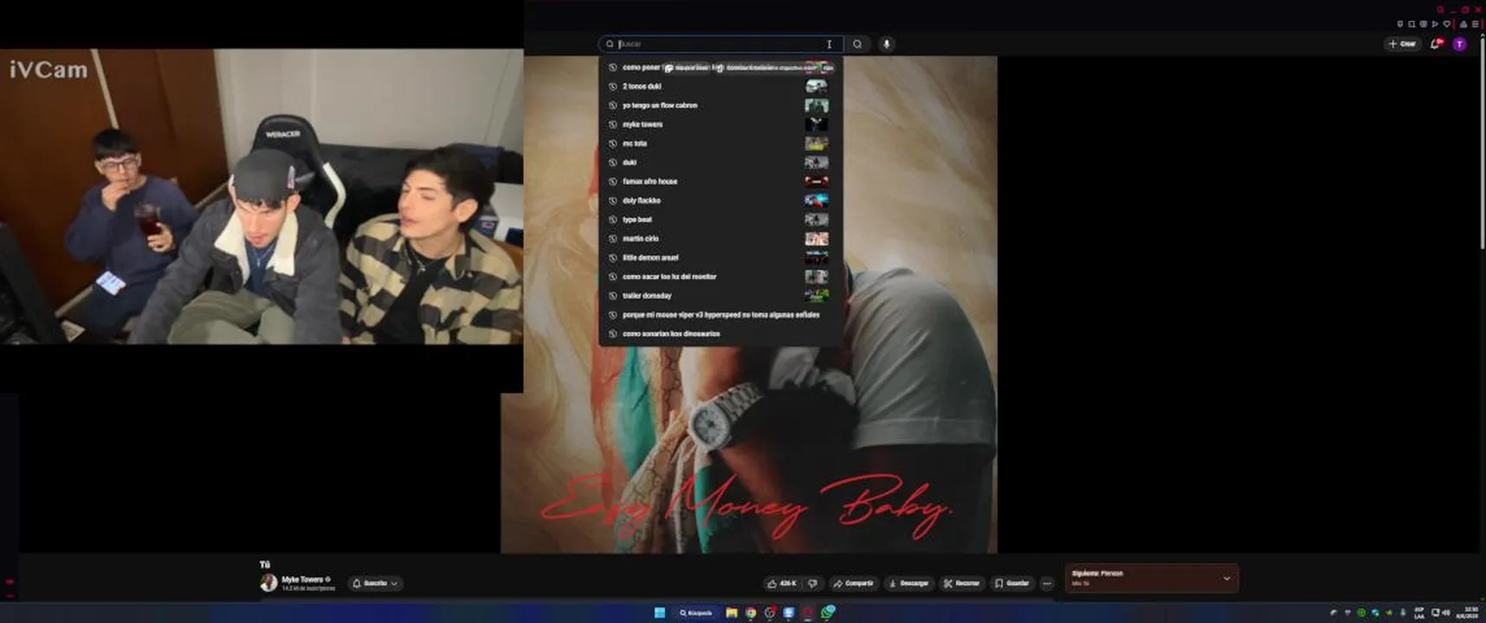Click the browser play-shaped player icon
Screen dimensions: 1486x623
(1435, 24)
